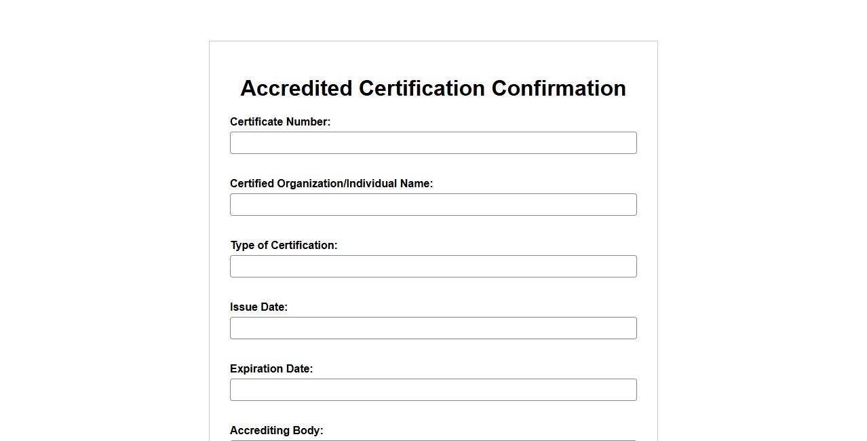Focus the Certified Organization/Individual Name text box
The image size is (867, 441).
coord(433,205)
